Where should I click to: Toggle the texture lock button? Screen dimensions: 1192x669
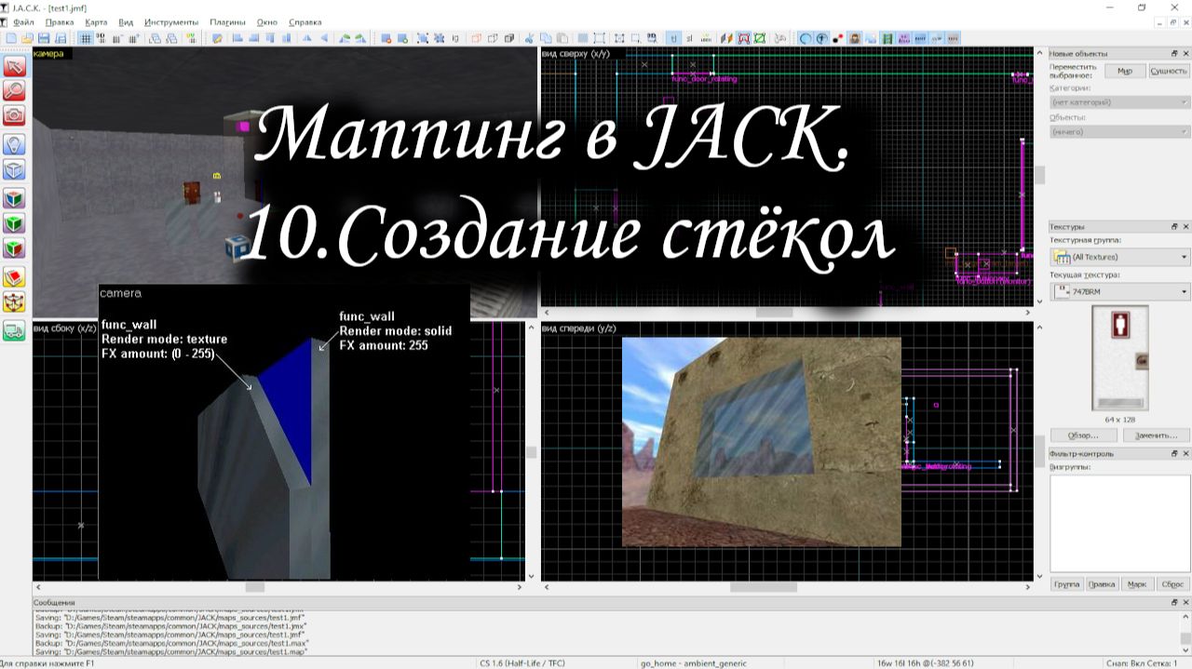pos(673,38)
